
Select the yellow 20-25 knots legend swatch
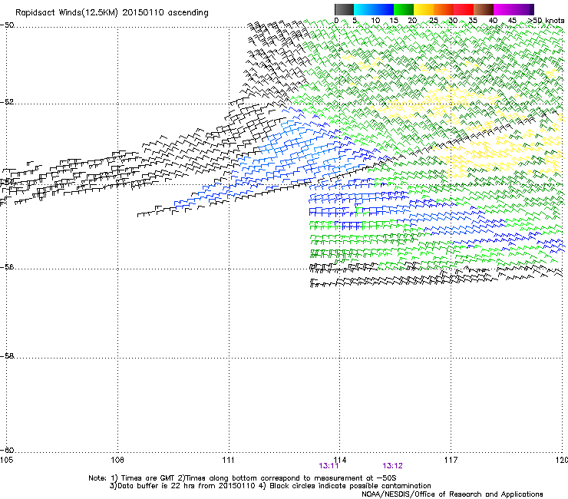click(x=424, y=9)
